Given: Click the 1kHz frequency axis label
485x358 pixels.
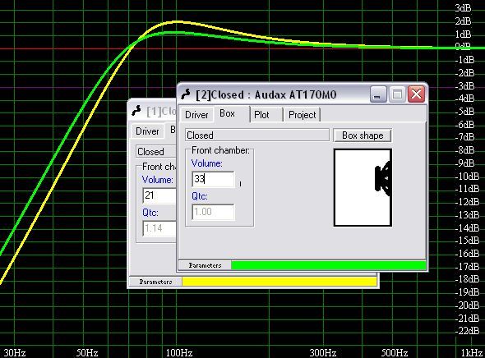Looking at the screenshot, I should point(472,352).
